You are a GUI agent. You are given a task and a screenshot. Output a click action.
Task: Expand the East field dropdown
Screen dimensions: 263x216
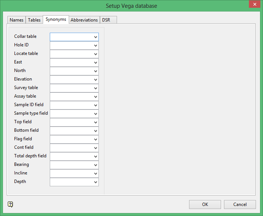[x=95, y=62]
